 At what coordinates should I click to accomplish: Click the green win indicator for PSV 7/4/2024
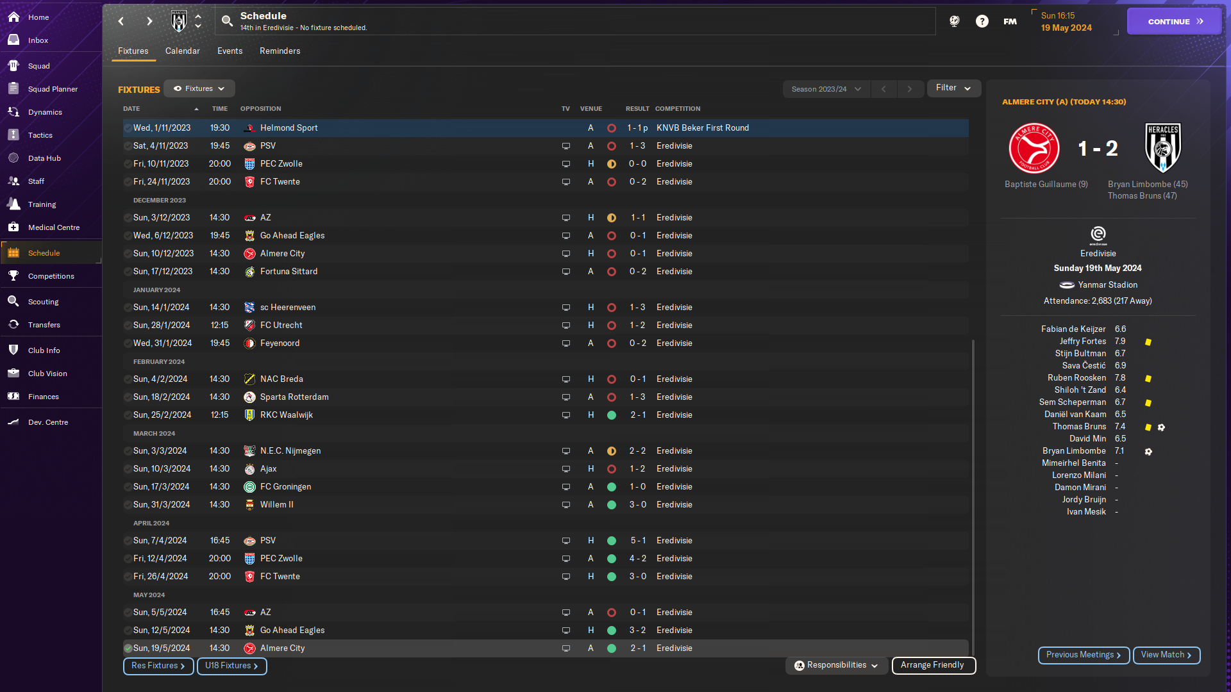point(612,541)
